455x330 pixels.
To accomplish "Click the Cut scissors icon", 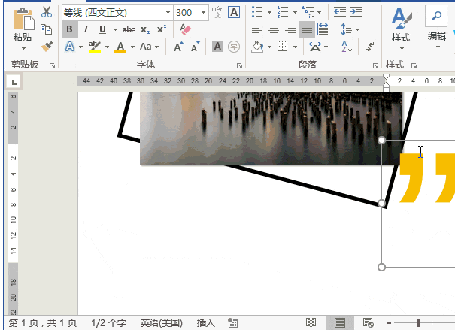I will pos(47,12).
